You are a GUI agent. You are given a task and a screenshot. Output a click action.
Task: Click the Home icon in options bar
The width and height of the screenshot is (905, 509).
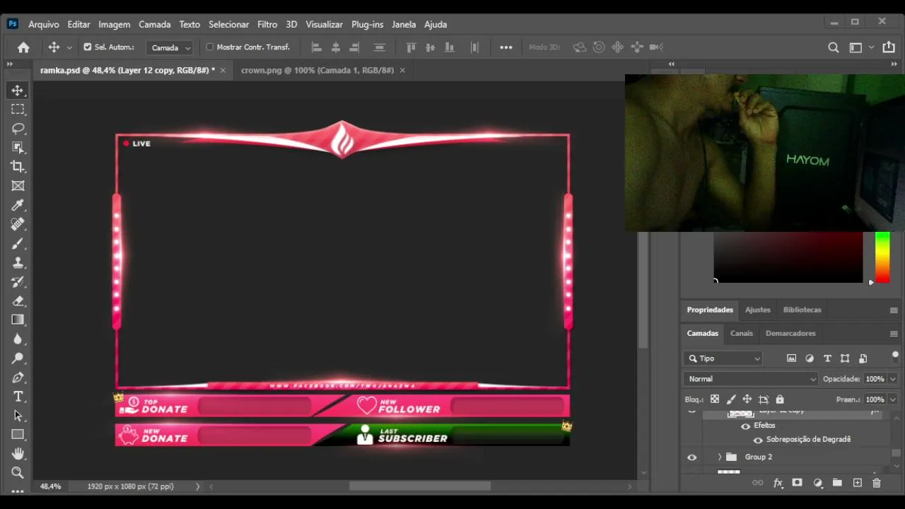(23, 47)
